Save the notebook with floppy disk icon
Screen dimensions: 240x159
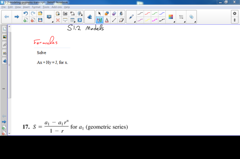(x=40, y=20)
